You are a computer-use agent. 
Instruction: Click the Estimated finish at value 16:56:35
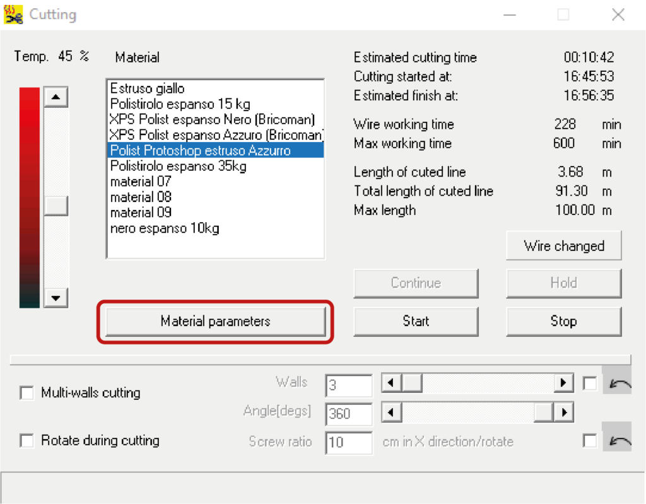[589, 95]
